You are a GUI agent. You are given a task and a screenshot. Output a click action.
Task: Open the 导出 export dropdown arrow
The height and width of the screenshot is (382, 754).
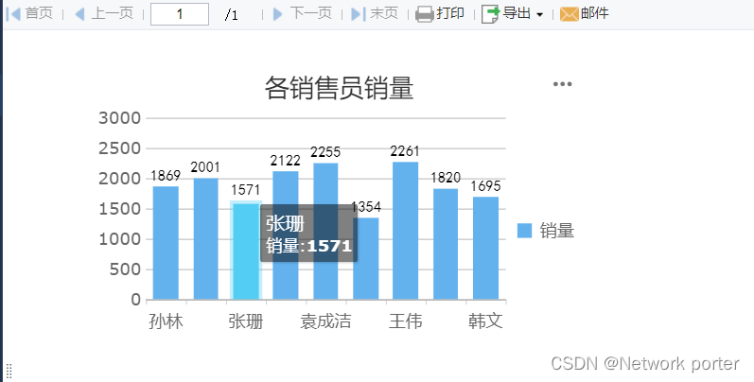pos(539,15)
